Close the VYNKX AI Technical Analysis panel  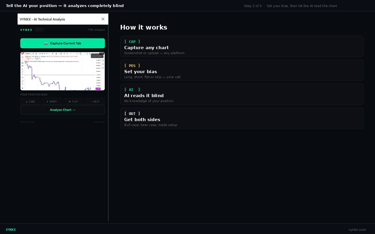(103, 19)
